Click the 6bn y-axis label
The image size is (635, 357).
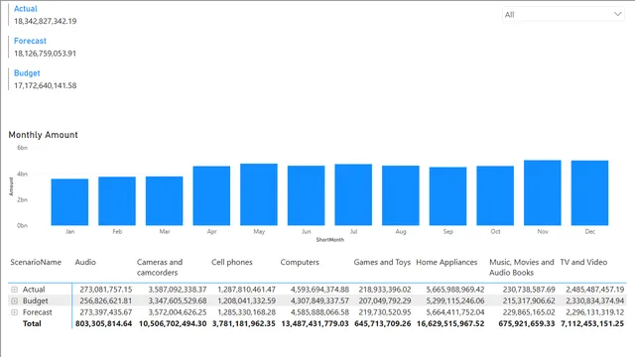coord(22,148)
